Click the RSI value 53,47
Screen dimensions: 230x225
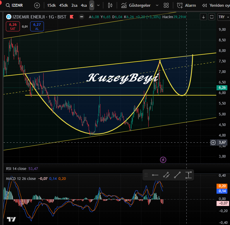pyautogui.click(x=33, y=168)
